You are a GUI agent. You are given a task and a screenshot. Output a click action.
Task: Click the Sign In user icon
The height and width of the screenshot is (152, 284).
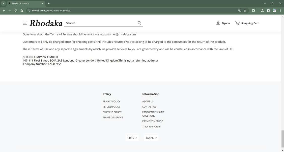pos(218,23)
